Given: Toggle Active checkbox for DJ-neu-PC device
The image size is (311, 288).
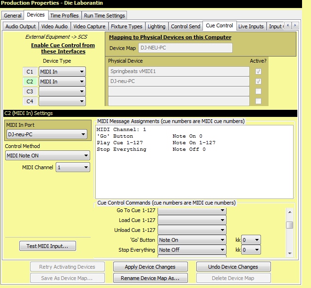Looking at the screenshot, I should point(258,82).
